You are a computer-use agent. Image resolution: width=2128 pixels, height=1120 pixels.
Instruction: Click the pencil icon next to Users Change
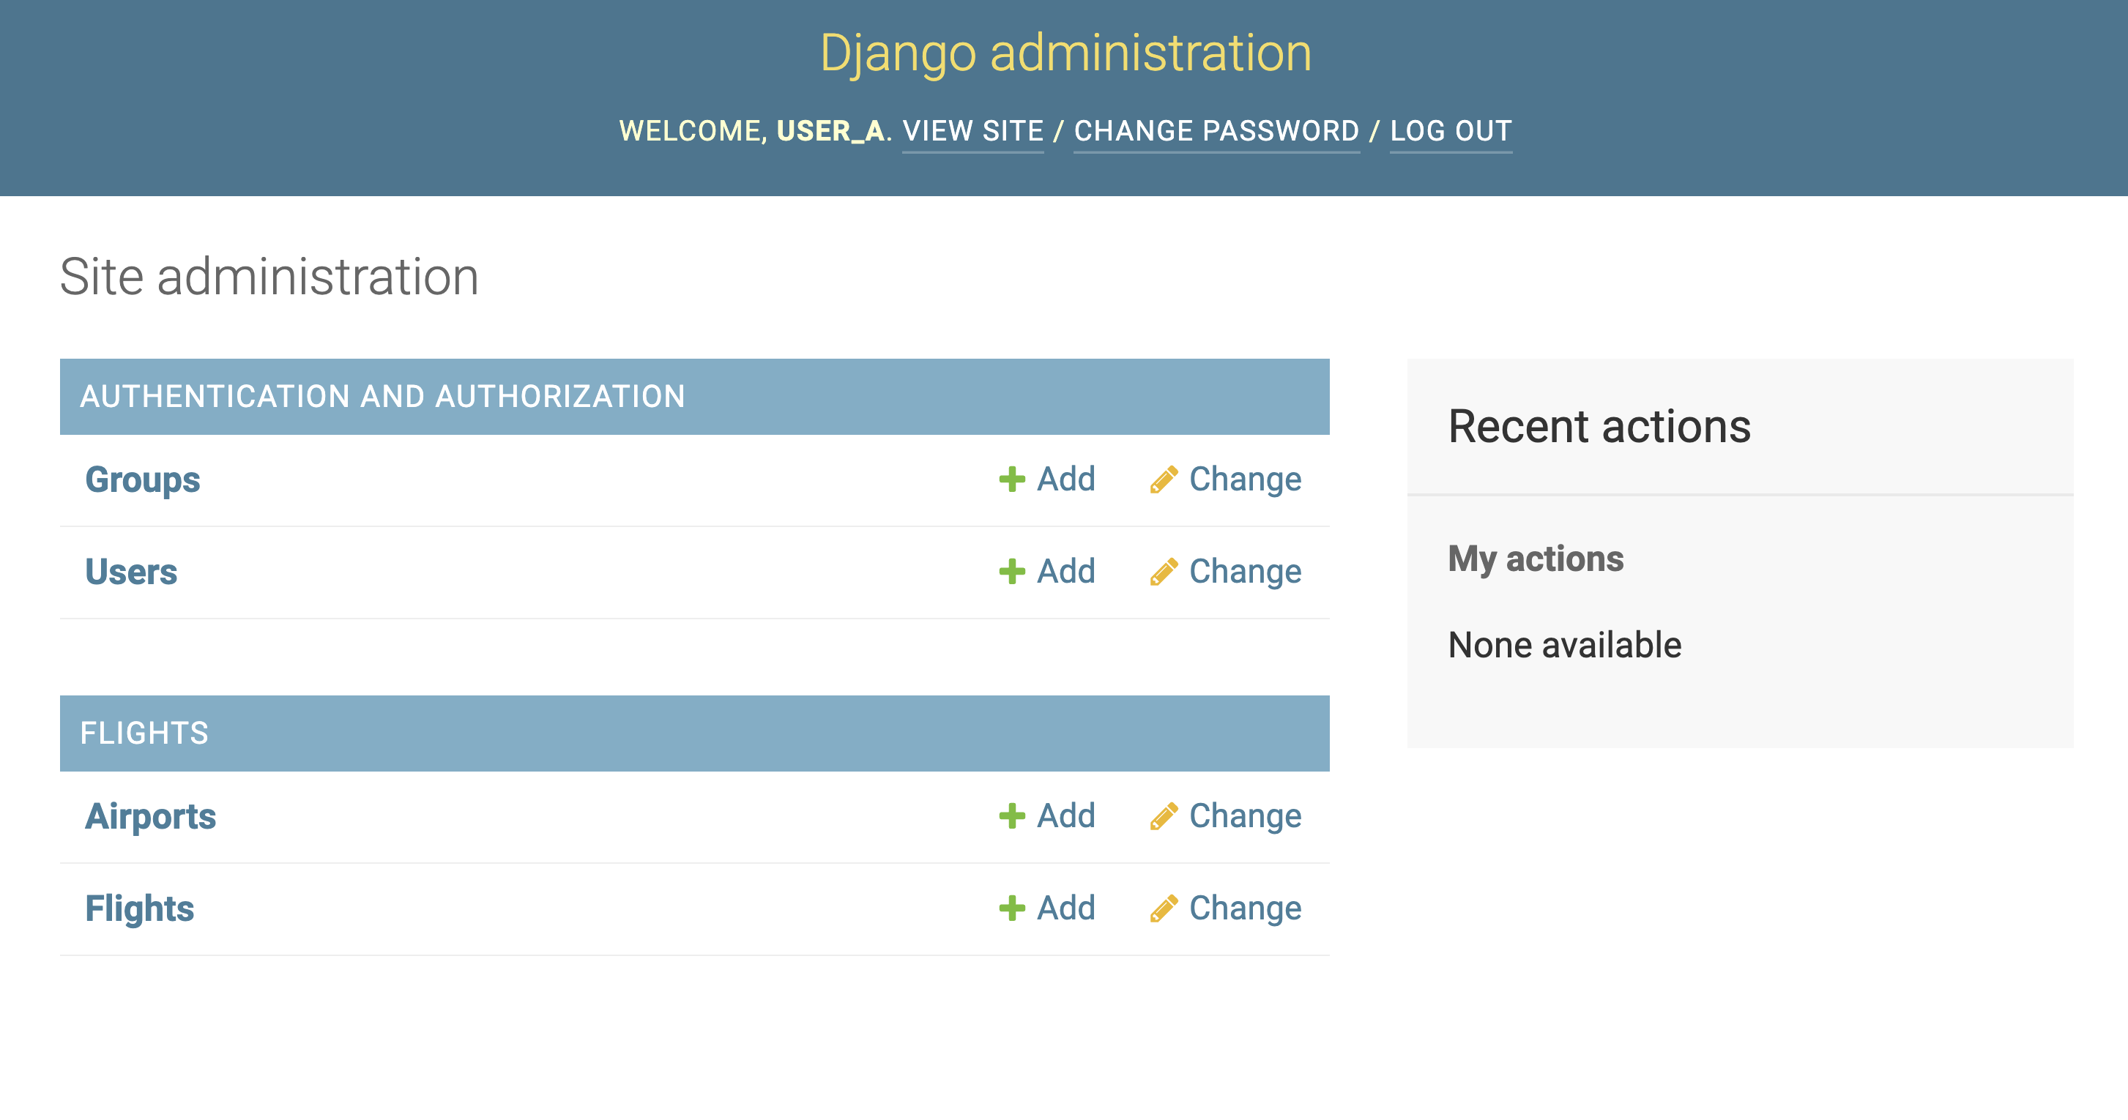(1164, 571)
